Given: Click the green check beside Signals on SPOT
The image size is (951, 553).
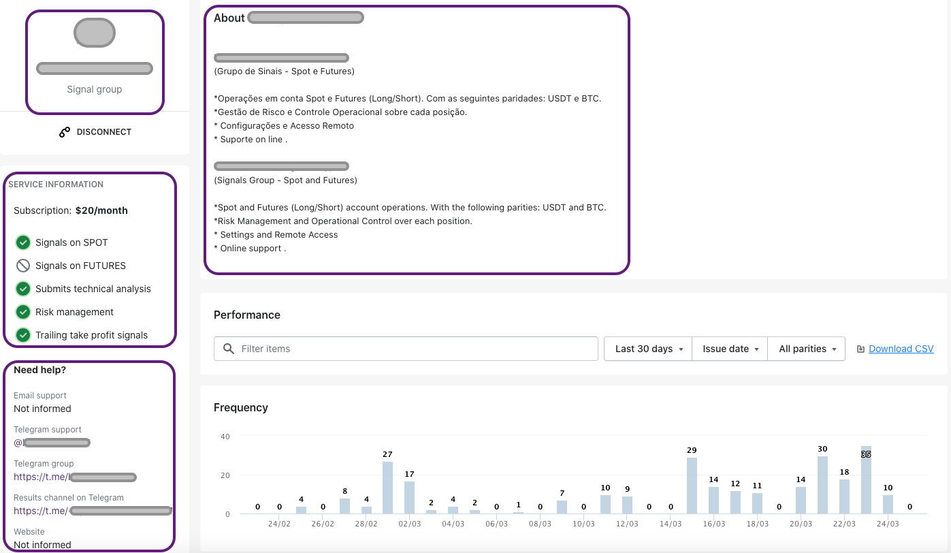Looking at the screenshot, I should 23,242.
